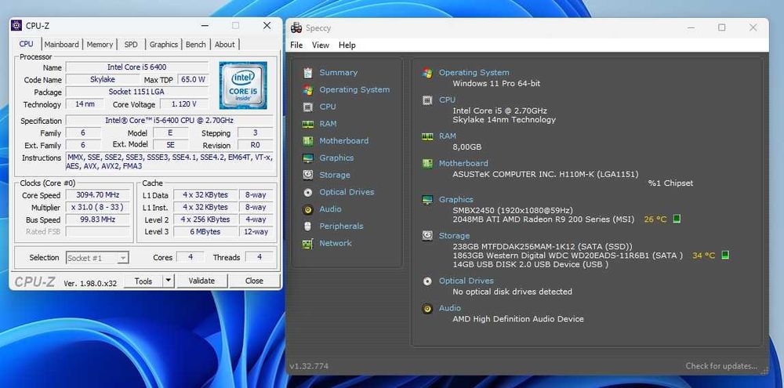Click the CPU icon in the summary pane
This screenshot has width=784, height=388.
[x=427, y=100]
